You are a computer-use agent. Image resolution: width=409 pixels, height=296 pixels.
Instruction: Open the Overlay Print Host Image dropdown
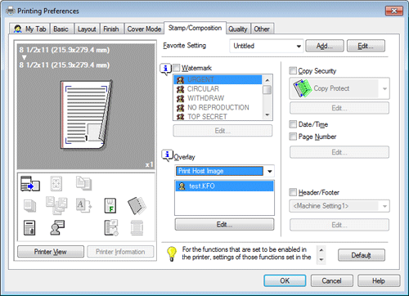(224, 171)
